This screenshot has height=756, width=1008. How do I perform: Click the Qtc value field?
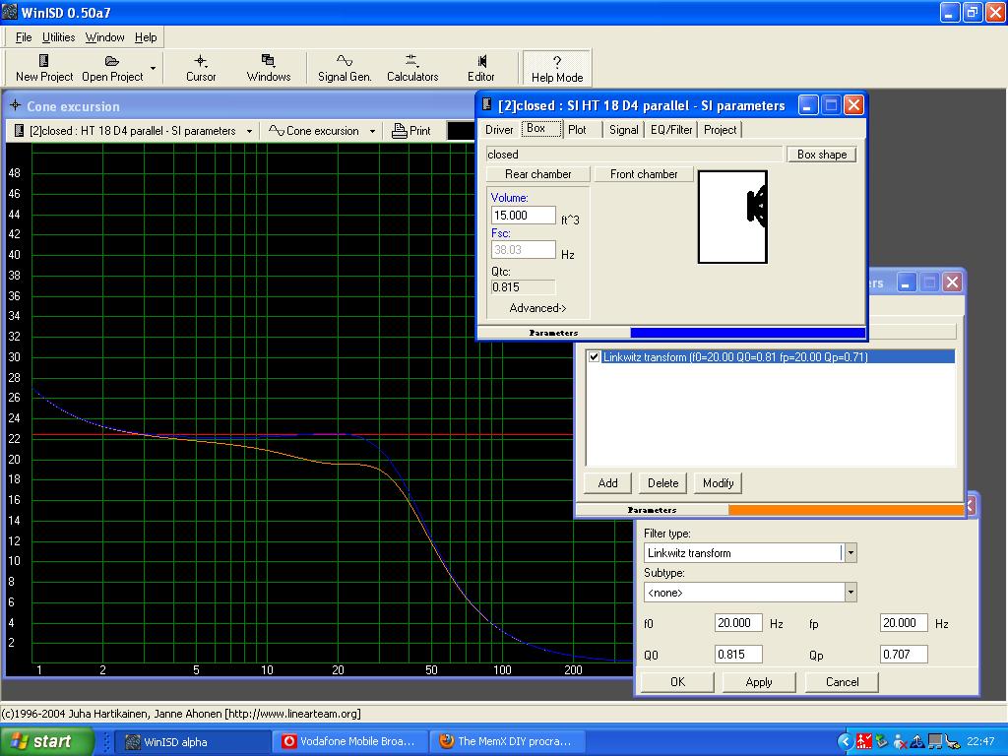coord(524,287)
